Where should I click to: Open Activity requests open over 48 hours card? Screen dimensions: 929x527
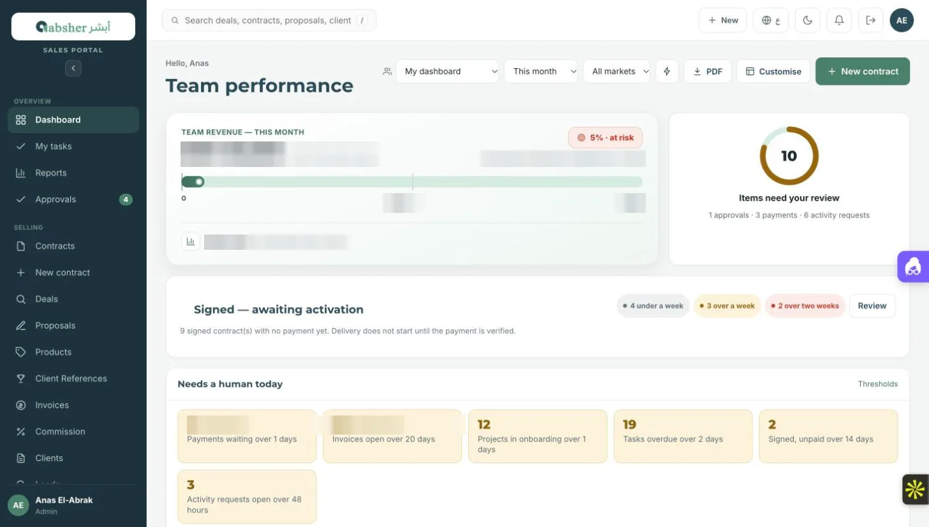pos(247,496)
